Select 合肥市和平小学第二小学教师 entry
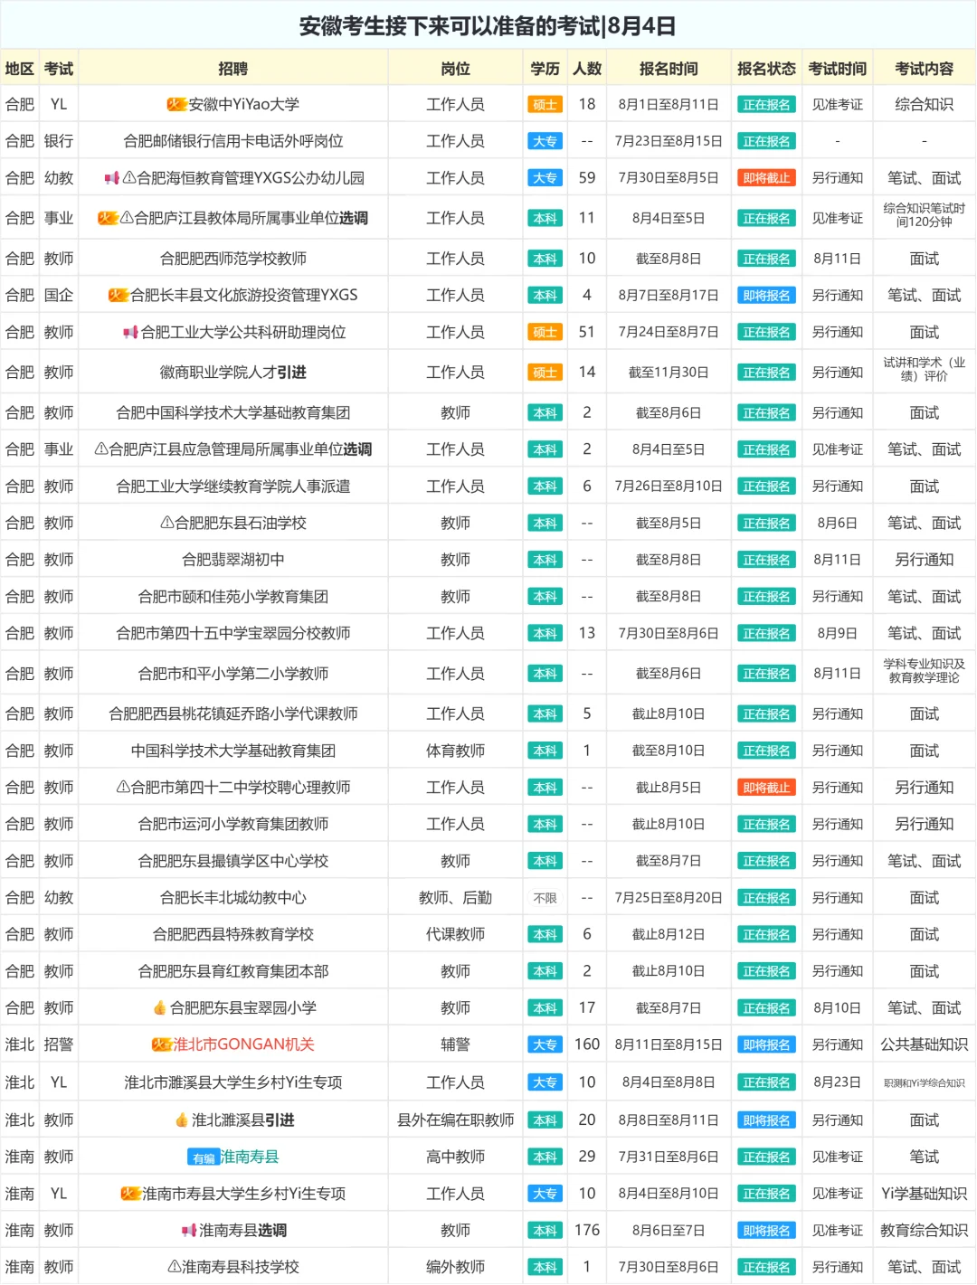977x1285 pixels. [x=233, y=674]
